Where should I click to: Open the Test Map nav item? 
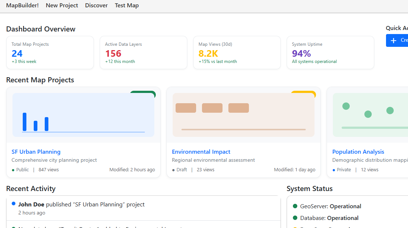127,5
